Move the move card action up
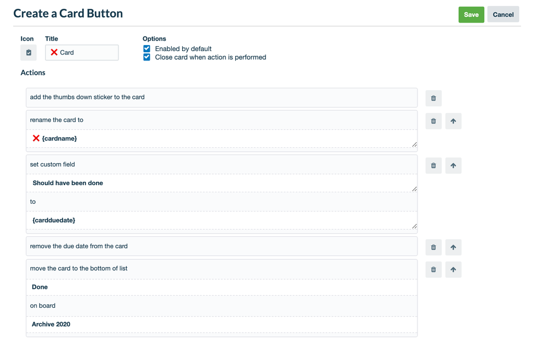Viewport: 548px width, 345px height. [453, 269]
